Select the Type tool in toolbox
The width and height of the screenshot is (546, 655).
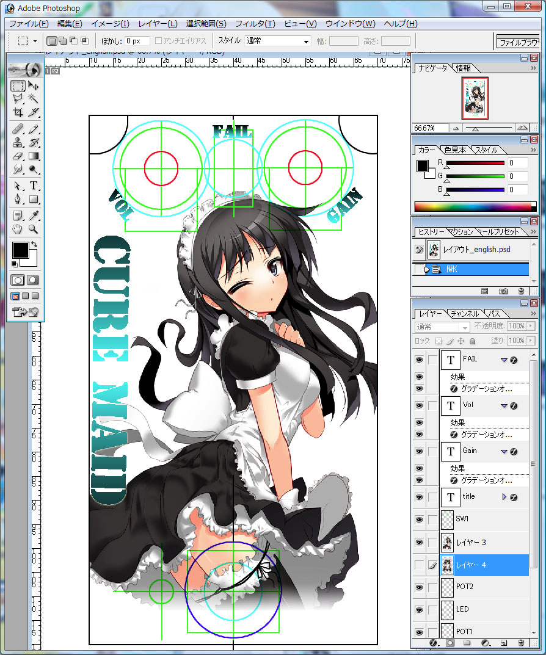click(34, 186)
